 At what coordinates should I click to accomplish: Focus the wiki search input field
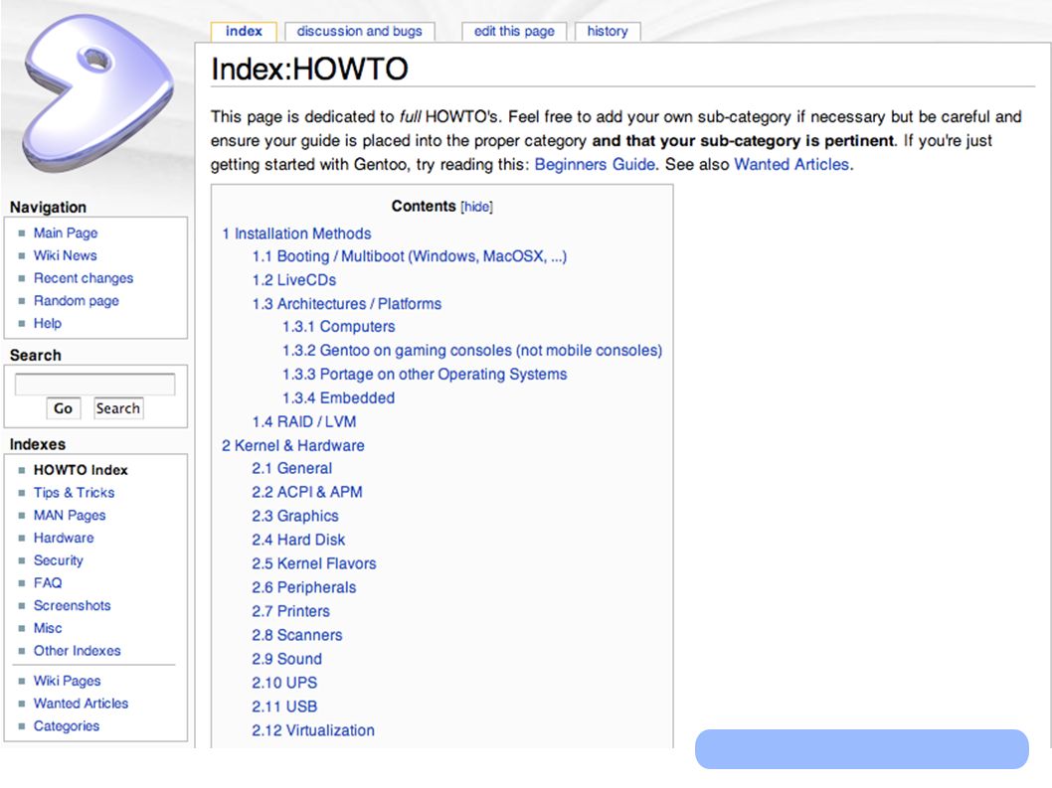pos(94,385)
